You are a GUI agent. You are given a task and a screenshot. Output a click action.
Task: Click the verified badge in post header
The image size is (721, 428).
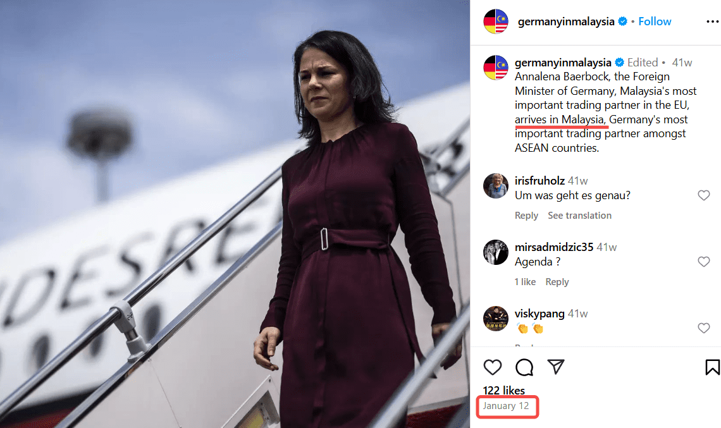point(622,21)
